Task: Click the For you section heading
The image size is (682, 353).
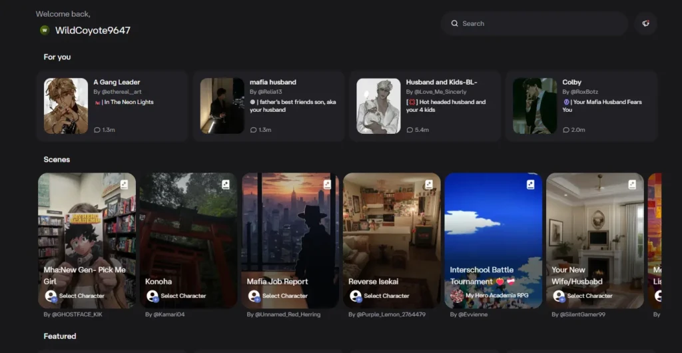Action: [x=57, y=57]
